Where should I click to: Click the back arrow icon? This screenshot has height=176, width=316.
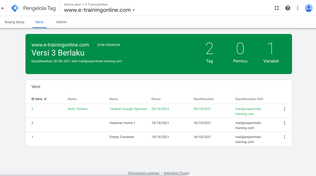pyautogui.click(x=3, y=8)
